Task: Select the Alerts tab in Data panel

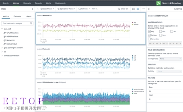Action: (x=29, y=16)
